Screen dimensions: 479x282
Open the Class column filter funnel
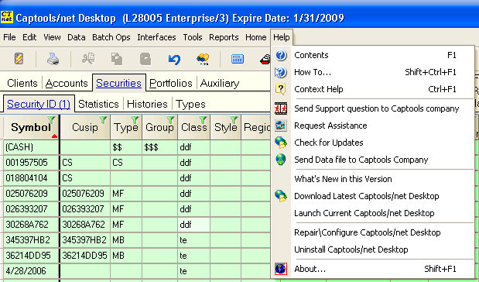coord(203,119)
